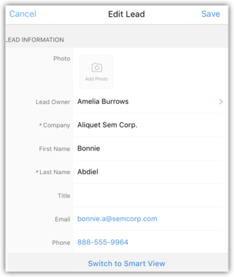The image size is (234, 277).
Task: Switch to Smart View
Action: pos(126,263)
